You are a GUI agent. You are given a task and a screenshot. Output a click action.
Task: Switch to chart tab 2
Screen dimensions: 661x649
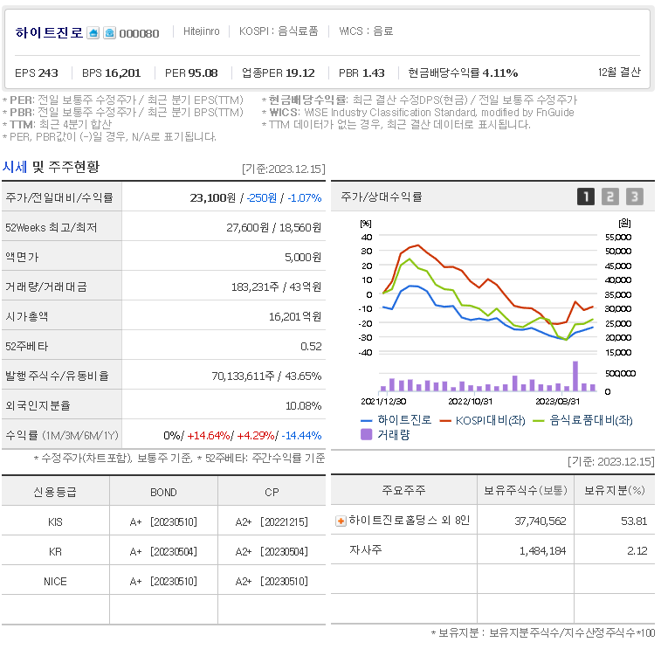(x=610, y=197)
